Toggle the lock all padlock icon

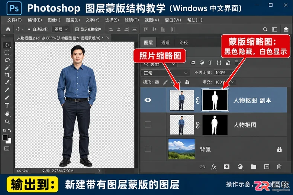tap(187, 82)
